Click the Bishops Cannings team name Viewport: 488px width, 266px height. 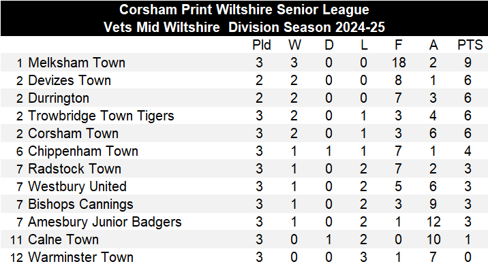pyautogui.click(x=80, y=205)
